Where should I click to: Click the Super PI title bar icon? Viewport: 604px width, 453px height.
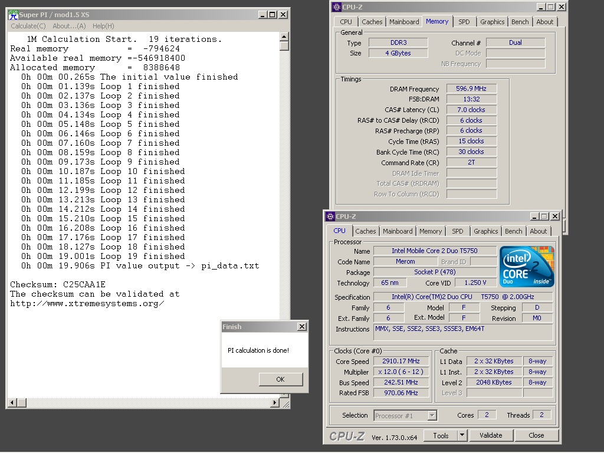click(x=13, y=15)
